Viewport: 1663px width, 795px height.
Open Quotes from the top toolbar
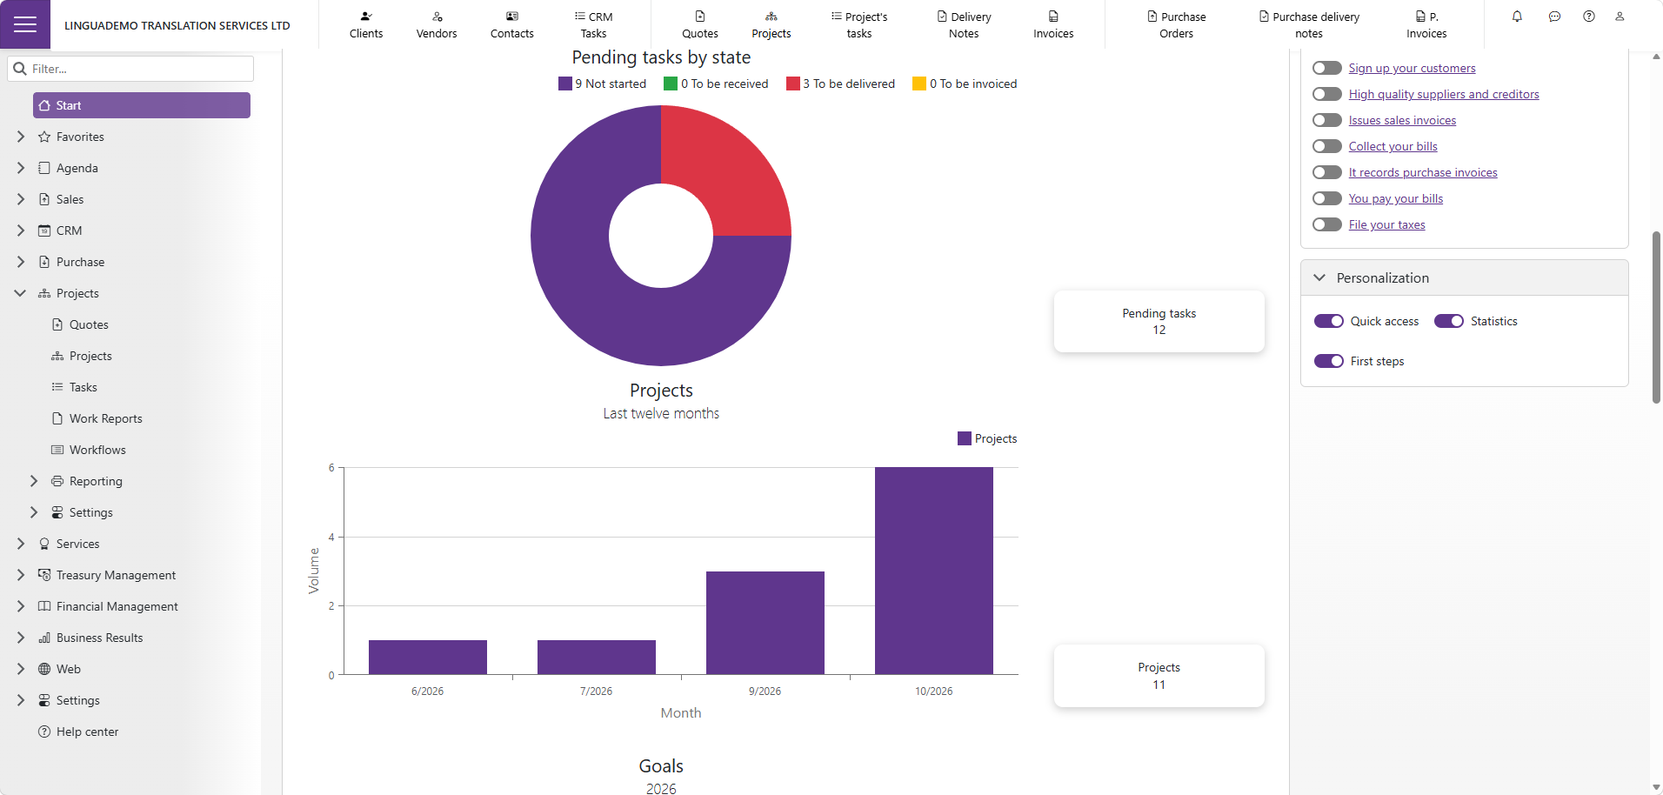[700, 24]
